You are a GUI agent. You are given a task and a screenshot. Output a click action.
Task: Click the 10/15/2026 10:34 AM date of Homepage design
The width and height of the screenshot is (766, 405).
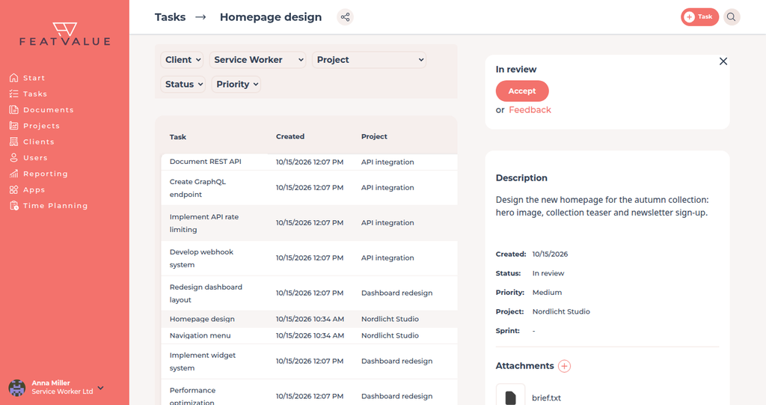point(310,319)
